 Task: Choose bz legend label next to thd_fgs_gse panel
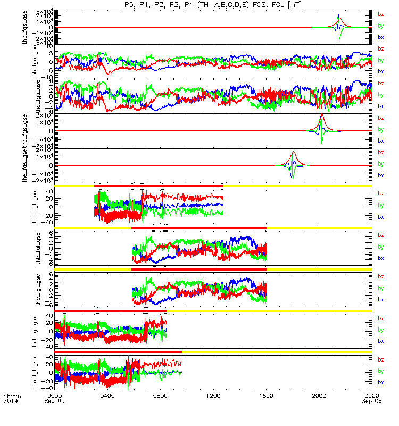[x=381, y=118]
